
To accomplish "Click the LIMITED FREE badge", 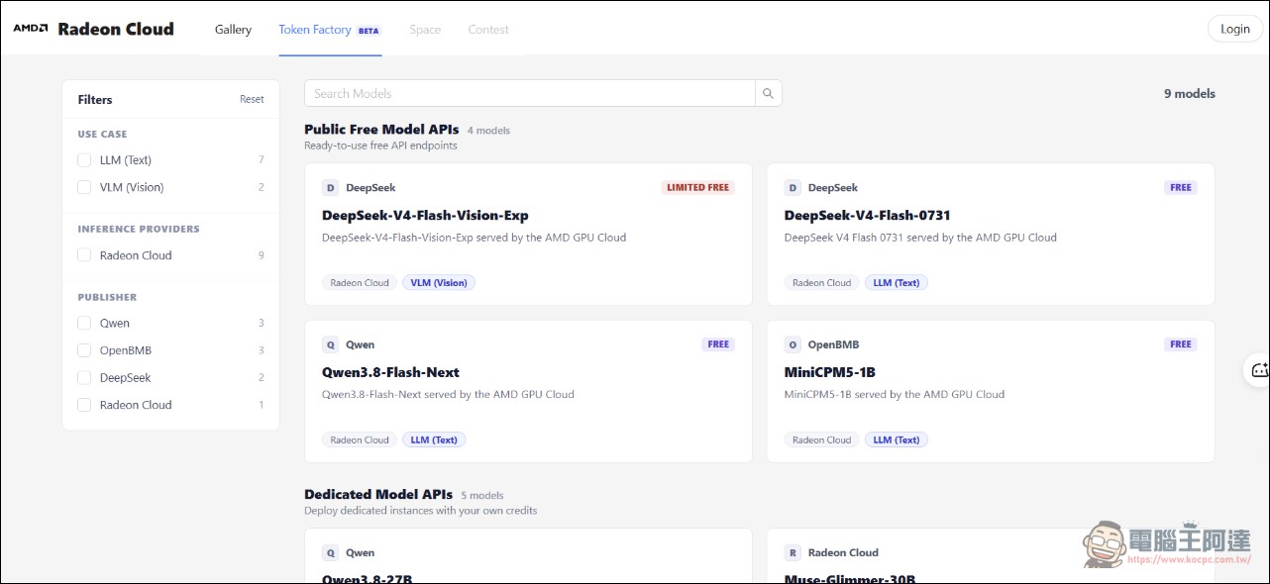I will coord(698,187).
